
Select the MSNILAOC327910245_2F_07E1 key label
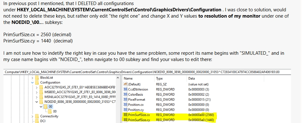[x=80, y=97]
